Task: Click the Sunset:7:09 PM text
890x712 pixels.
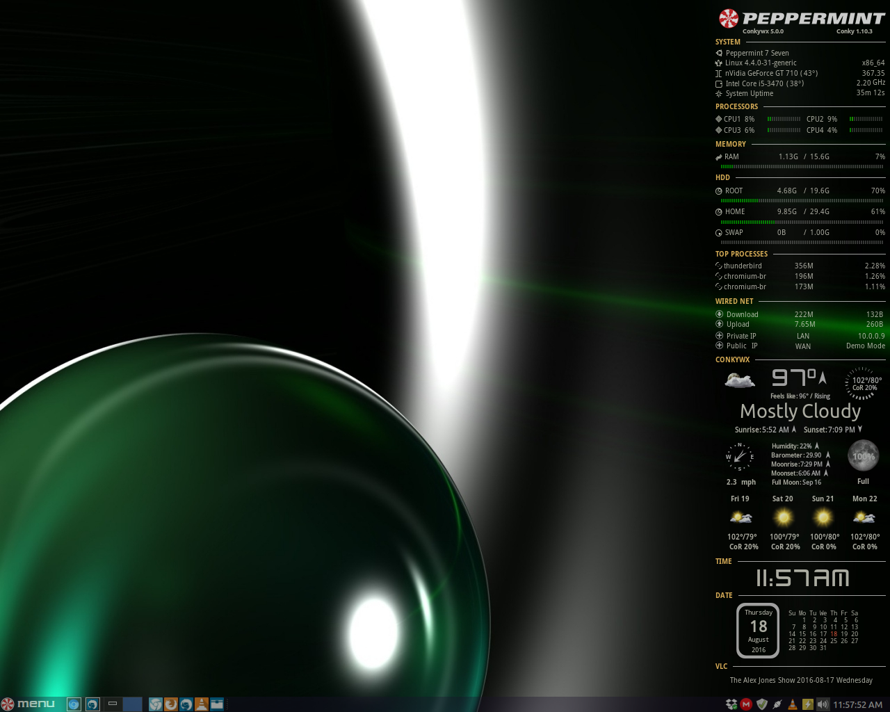Action: pyautogui.click(x=830, y=430)
